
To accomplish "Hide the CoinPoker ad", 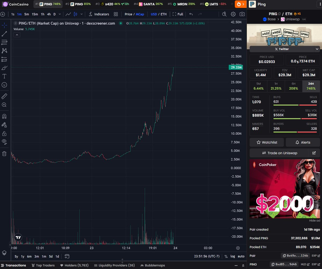I will pos(314,221).
